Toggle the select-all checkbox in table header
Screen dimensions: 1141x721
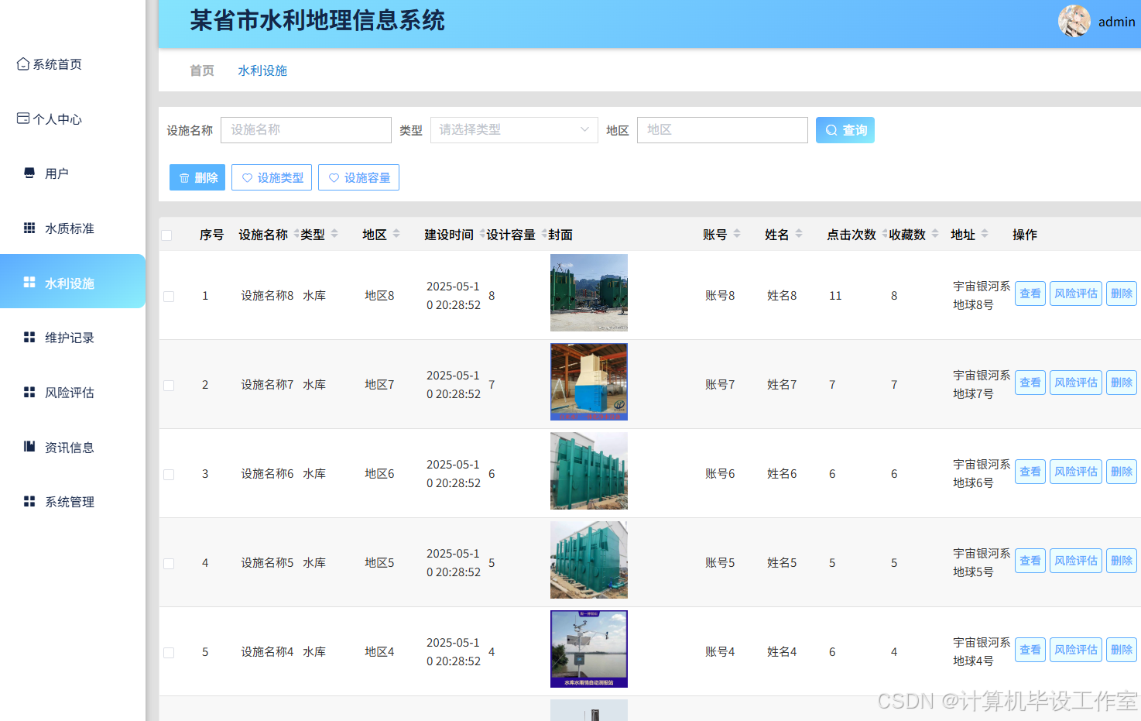[x=166, y=235]
